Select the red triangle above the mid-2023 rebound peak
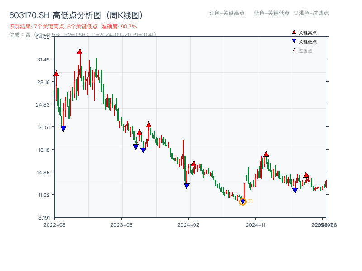 click(x=148, y=123)
